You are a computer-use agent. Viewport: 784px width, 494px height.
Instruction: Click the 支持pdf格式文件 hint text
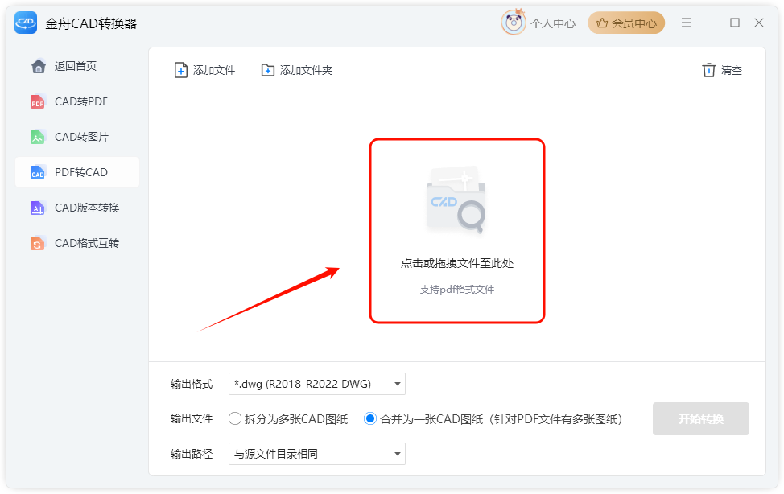457,290
